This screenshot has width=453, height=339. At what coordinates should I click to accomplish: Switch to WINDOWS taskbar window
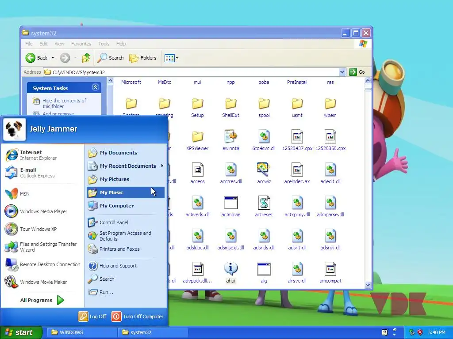point(82,332)
